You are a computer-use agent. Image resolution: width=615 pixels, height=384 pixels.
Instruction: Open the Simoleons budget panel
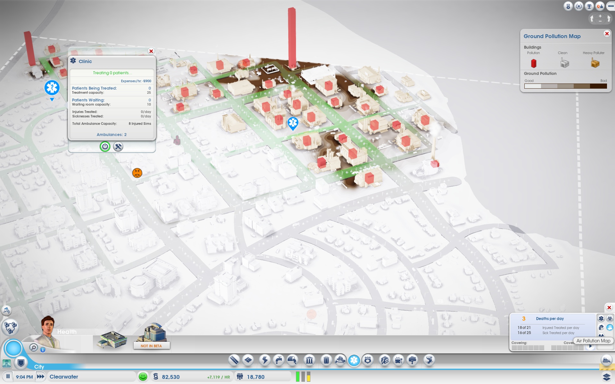click(192, 377)
